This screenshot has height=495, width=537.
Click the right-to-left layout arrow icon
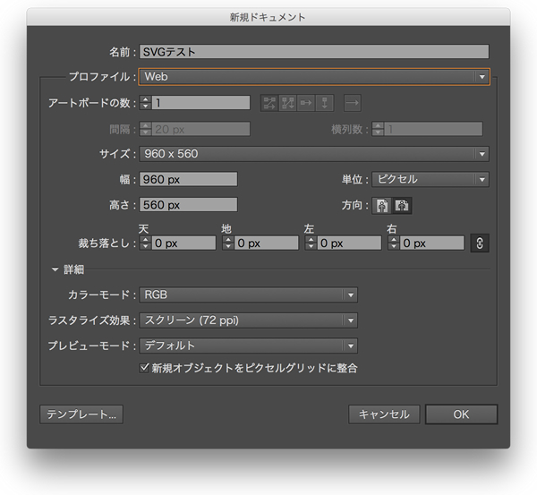pyautogui.click(x=352, y=103)
